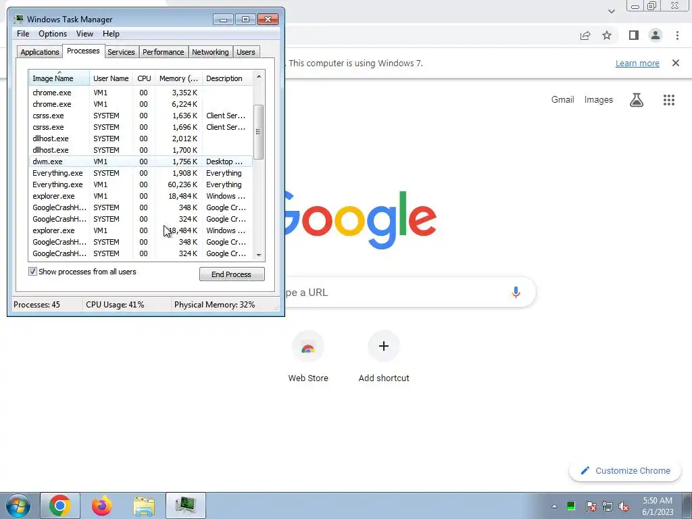The image size is (692, 519).
Task: Open the taskbar clock and date
Action: pos(658,506)
